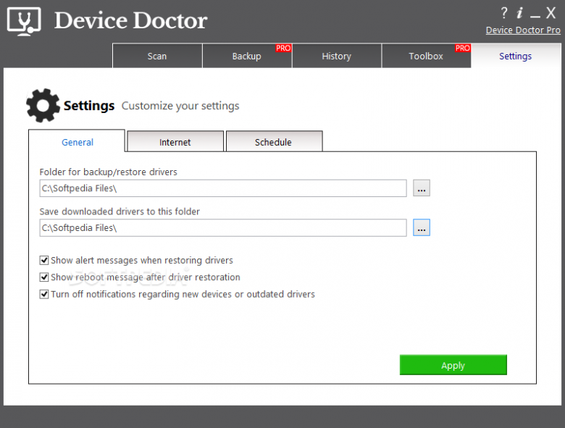This screenshot has height=428, width=565.
Task: Open the Toolbox tab
Action: pos(426,56)
